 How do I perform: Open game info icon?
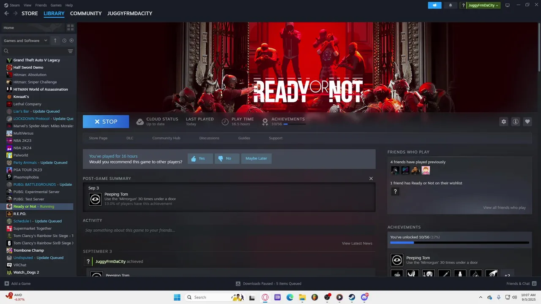(516, 122)
